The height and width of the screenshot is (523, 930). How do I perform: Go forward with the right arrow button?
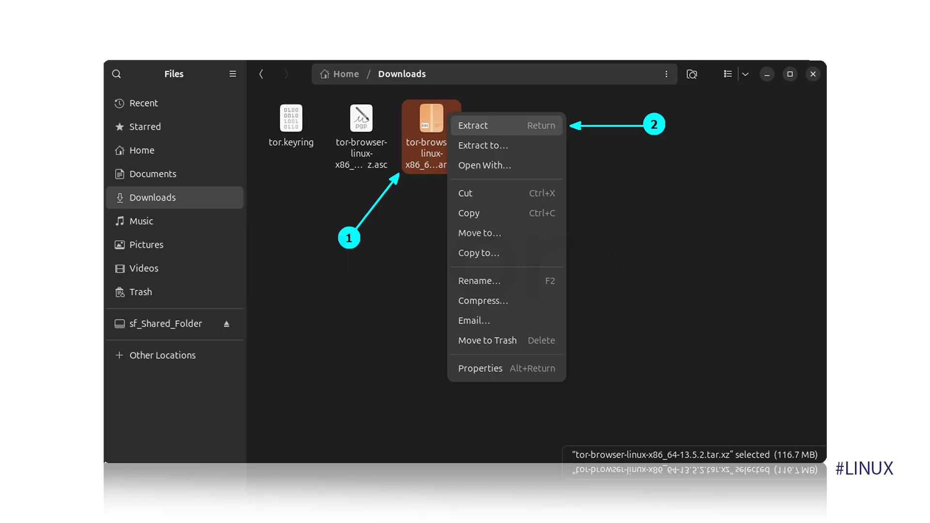(x=286, y=74)
